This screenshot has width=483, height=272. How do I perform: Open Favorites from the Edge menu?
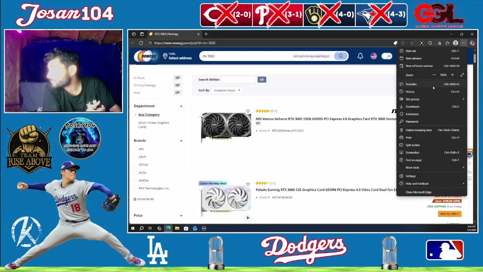[432, 84]
